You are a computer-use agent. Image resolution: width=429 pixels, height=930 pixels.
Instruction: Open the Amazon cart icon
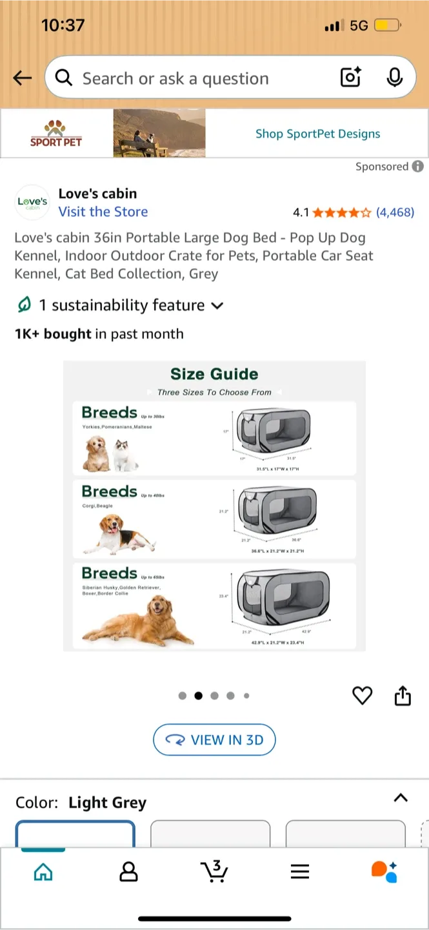tap(214, 871)
